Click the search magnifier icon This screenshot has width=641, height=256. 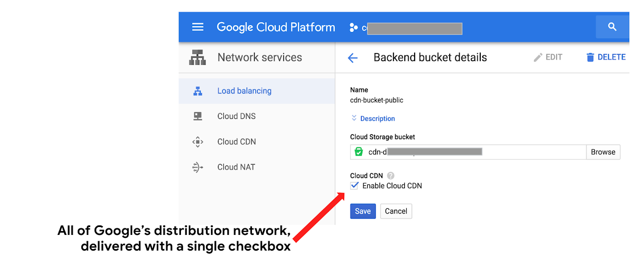pyautogui.click(x=612, y=27)
